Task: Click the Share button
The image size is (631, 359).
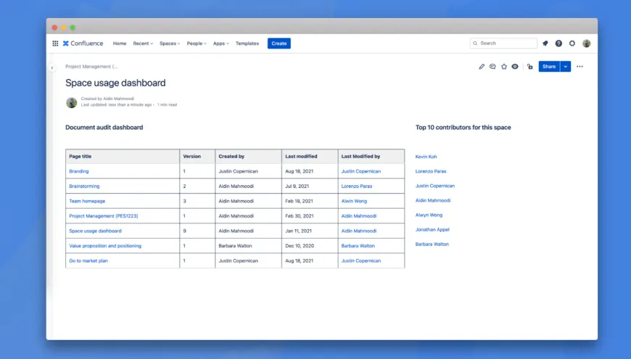Action: tap(549, 67)
